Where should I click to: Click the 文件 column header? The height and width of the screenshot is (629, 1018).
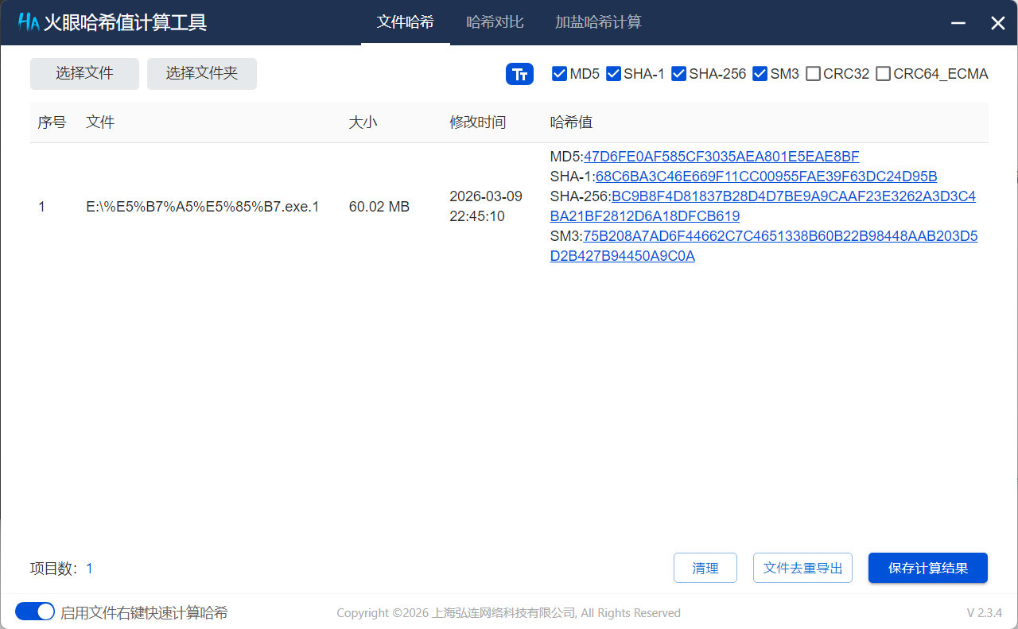pyautogui.click(x=100, y=122)
